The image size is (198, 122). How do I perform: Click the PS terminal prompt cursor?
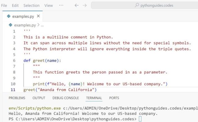point(140,119)
